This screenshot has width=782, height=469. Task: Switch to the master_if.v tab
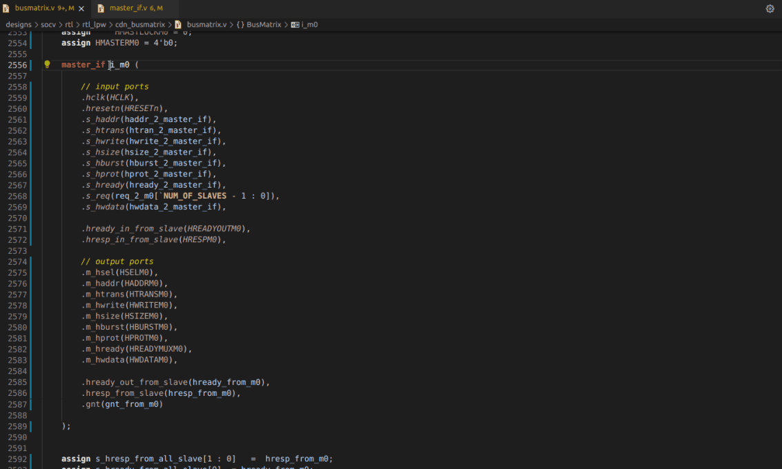pyautogui.click(x=128, y=9)
